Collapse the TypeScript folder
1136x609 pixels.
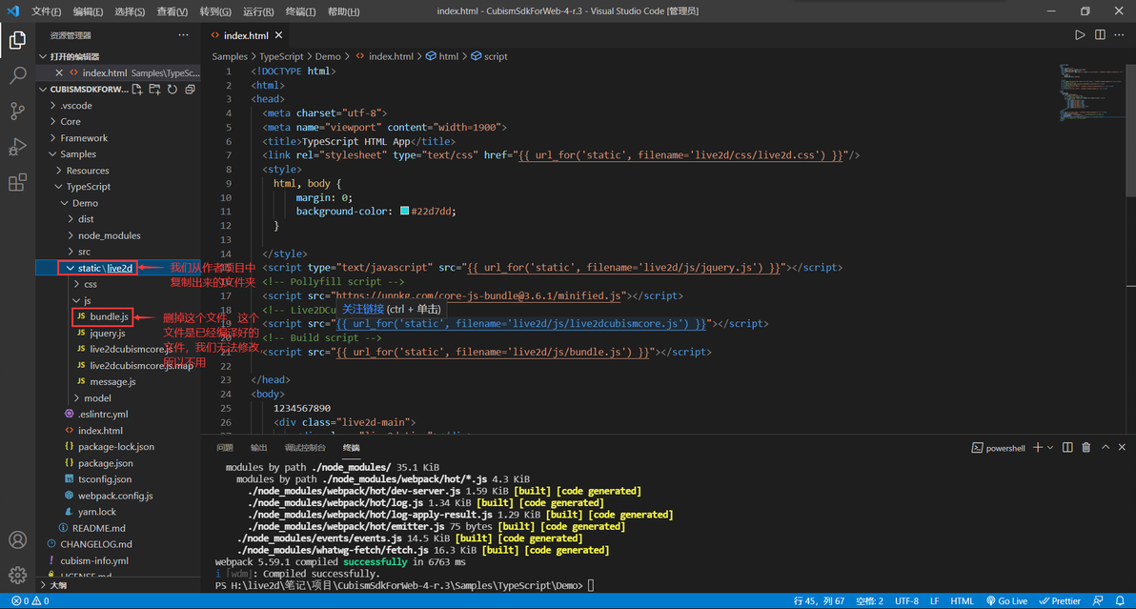[118, 187]
